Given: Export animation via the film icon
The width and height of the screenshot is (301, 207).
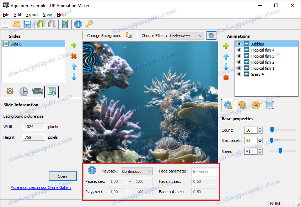Looking at the screenshot, I should pyautogui.click(x=65, y=24).
